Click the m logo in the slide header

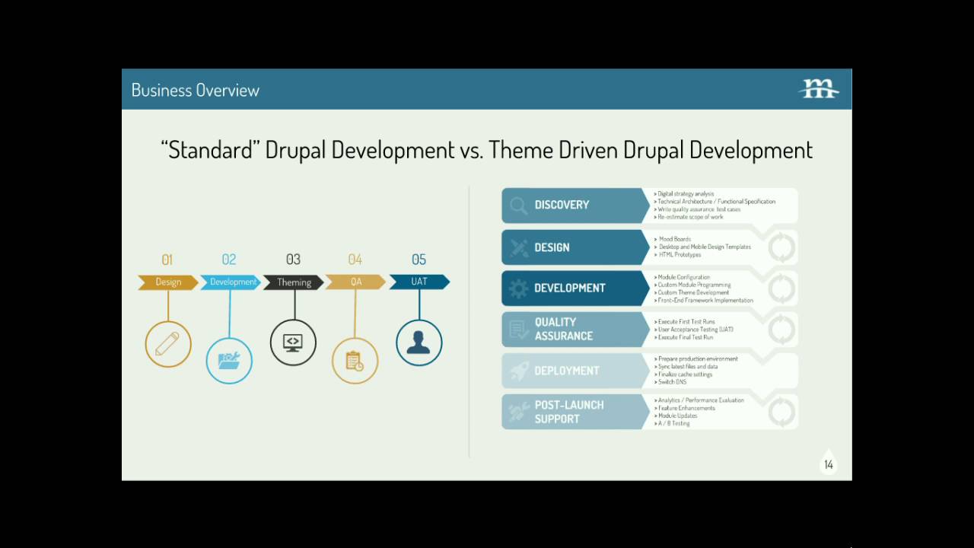[x=819, y=89]
